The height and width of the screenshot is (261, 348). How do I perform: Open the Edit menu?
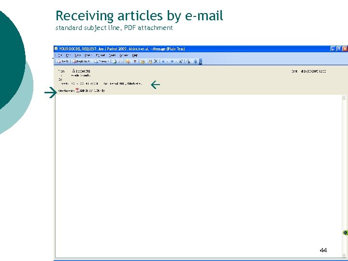(68, 55)
